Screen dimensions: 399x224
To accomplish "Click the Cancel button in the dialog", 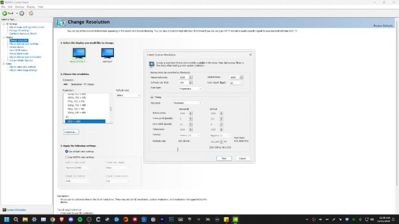I will 242,158.
